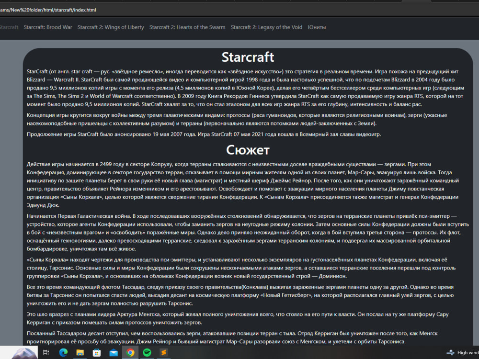The height and width of the screenshot is (359, 479).
Task: Click the paragraph beginning 'Начинается Первая Галактическая война'
Action: 248,232
